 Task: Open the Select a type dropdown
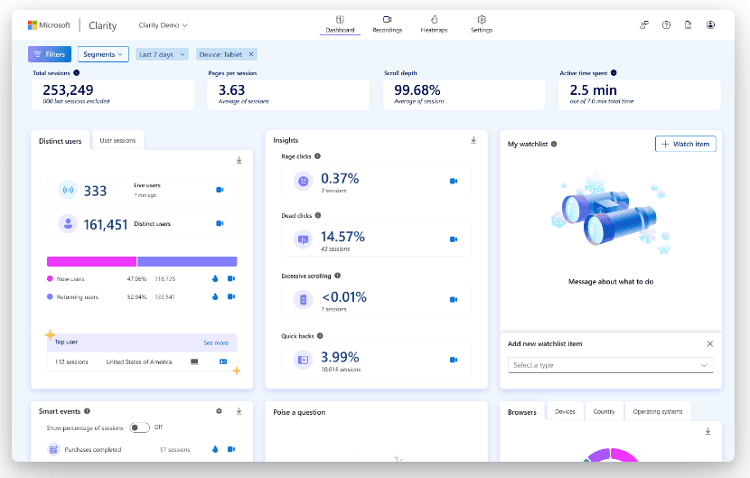(x=610, y=365)
